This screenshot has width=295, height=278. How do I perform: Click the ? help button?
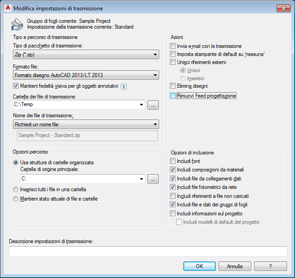pos(270,266)
